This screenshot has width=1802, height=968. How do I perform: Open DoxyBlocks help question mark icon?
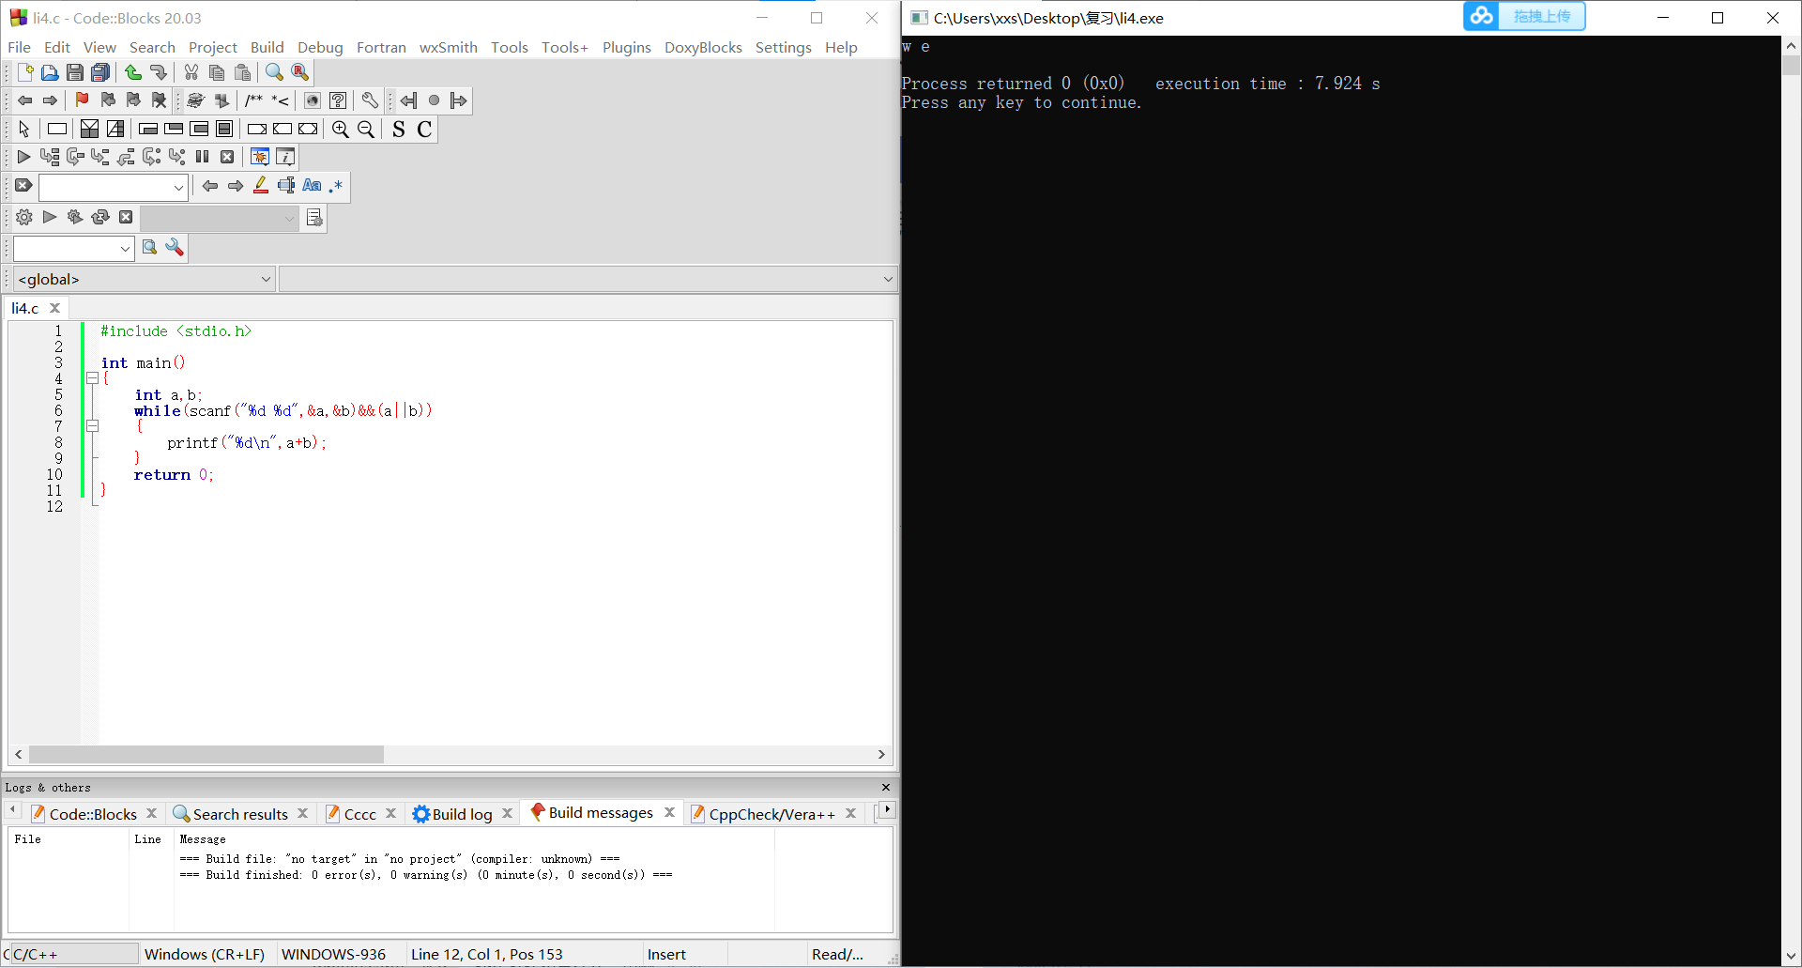click(339, 100)
